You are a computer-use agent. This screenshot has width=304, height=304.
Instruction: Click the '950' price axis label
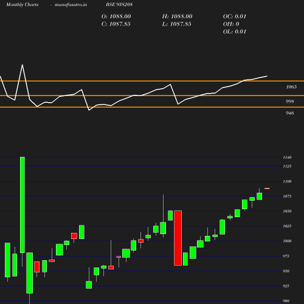(x=286, y=271)
